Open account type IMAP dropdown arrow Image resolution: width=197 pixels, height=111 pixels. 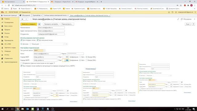pos(44,51)
